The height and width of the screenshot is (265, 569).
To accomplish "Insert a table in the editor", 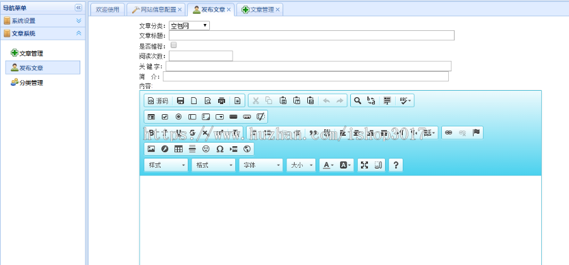I will click(x=178, y=149).
